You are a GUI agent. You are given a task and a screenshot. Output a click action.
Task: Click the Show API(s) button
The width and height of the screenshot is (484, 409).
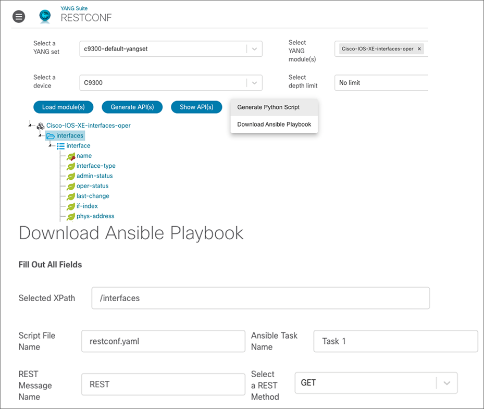point(196,107)
